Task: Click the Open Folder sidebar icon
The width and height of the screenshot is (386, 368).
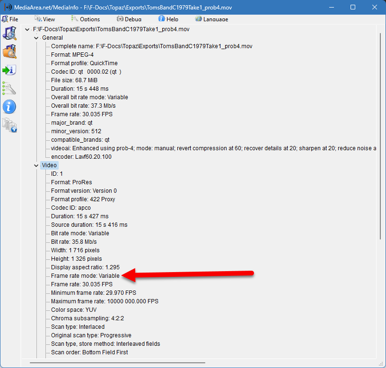Action: click(9, 51)
